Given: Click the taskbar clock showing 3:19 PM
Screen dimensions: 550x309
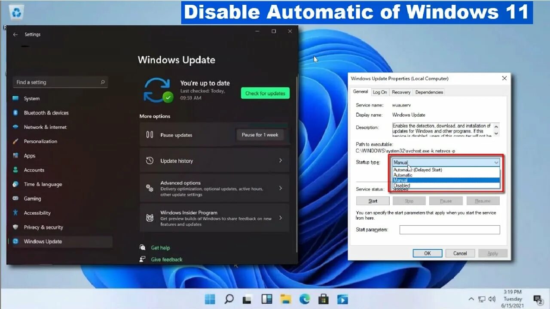Looking at the screenshot, I should tap(512, 299).
